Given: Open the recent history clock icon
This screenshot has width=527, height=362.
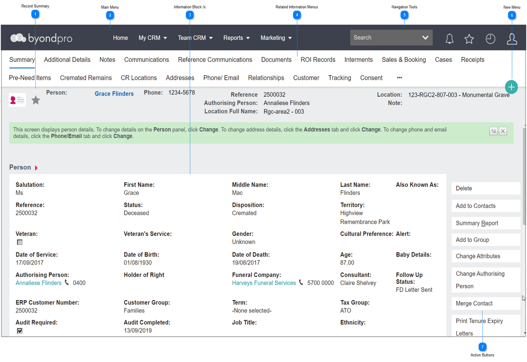Looking at the screenshot, I should click(490, 38).
